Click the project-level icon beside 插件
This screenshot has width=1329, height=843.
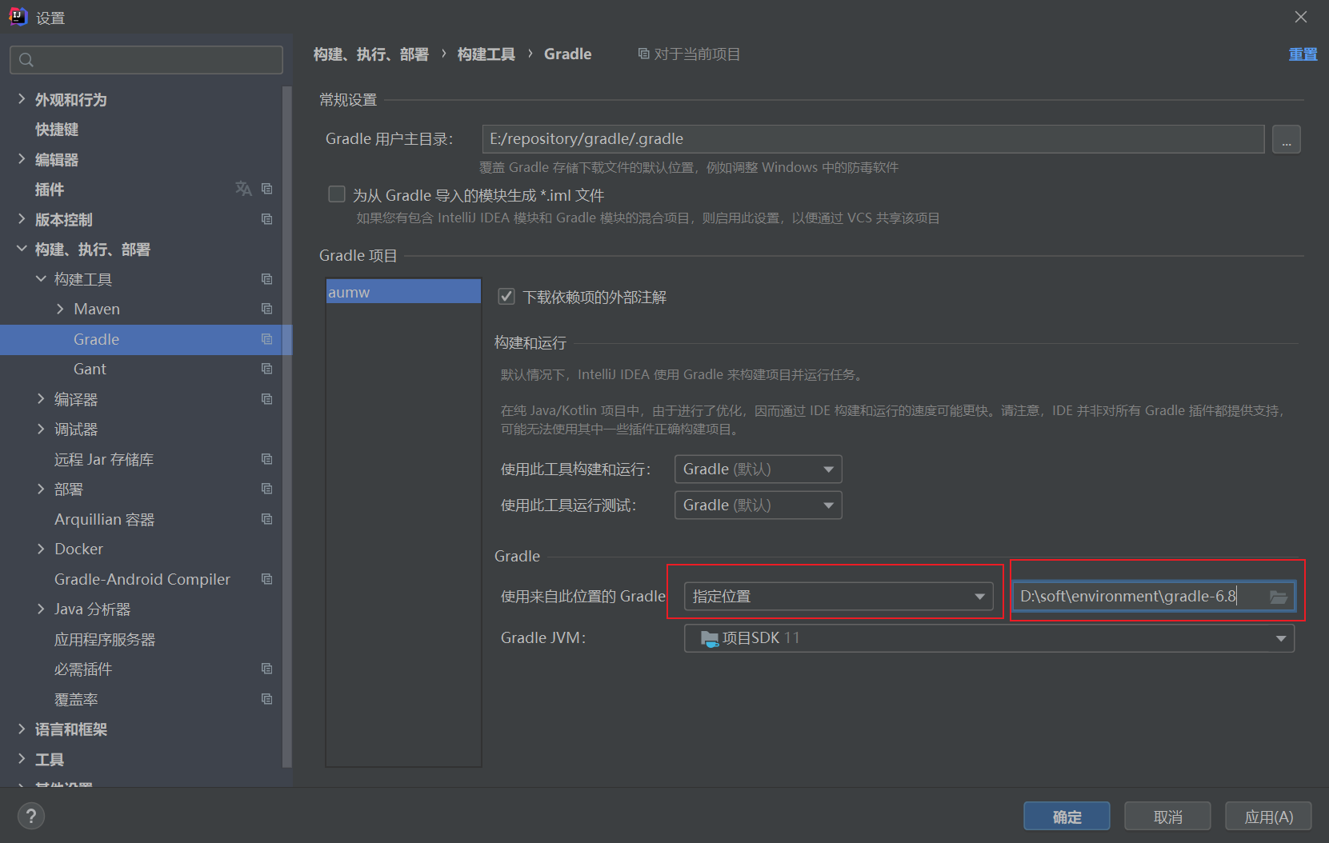click(x=267, y=189)
